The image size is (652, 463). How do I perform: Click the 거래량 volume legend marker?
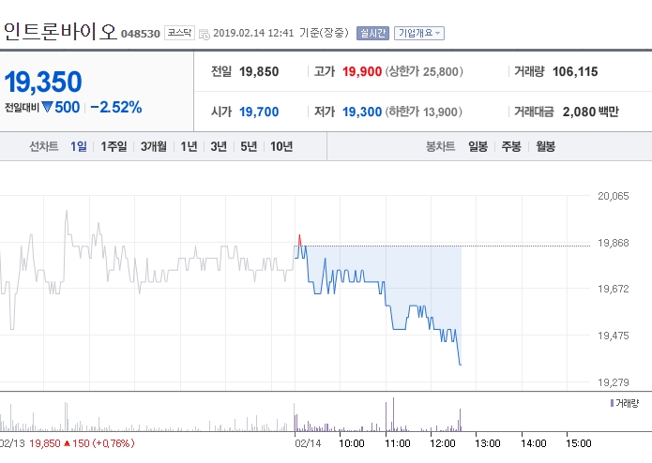click(x=612, y=403)
